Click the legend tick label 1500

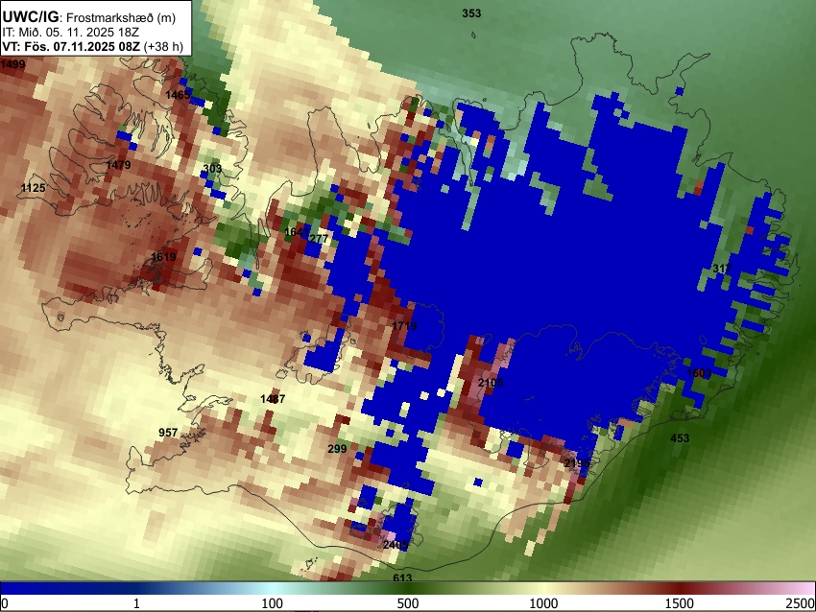(680, 603)
